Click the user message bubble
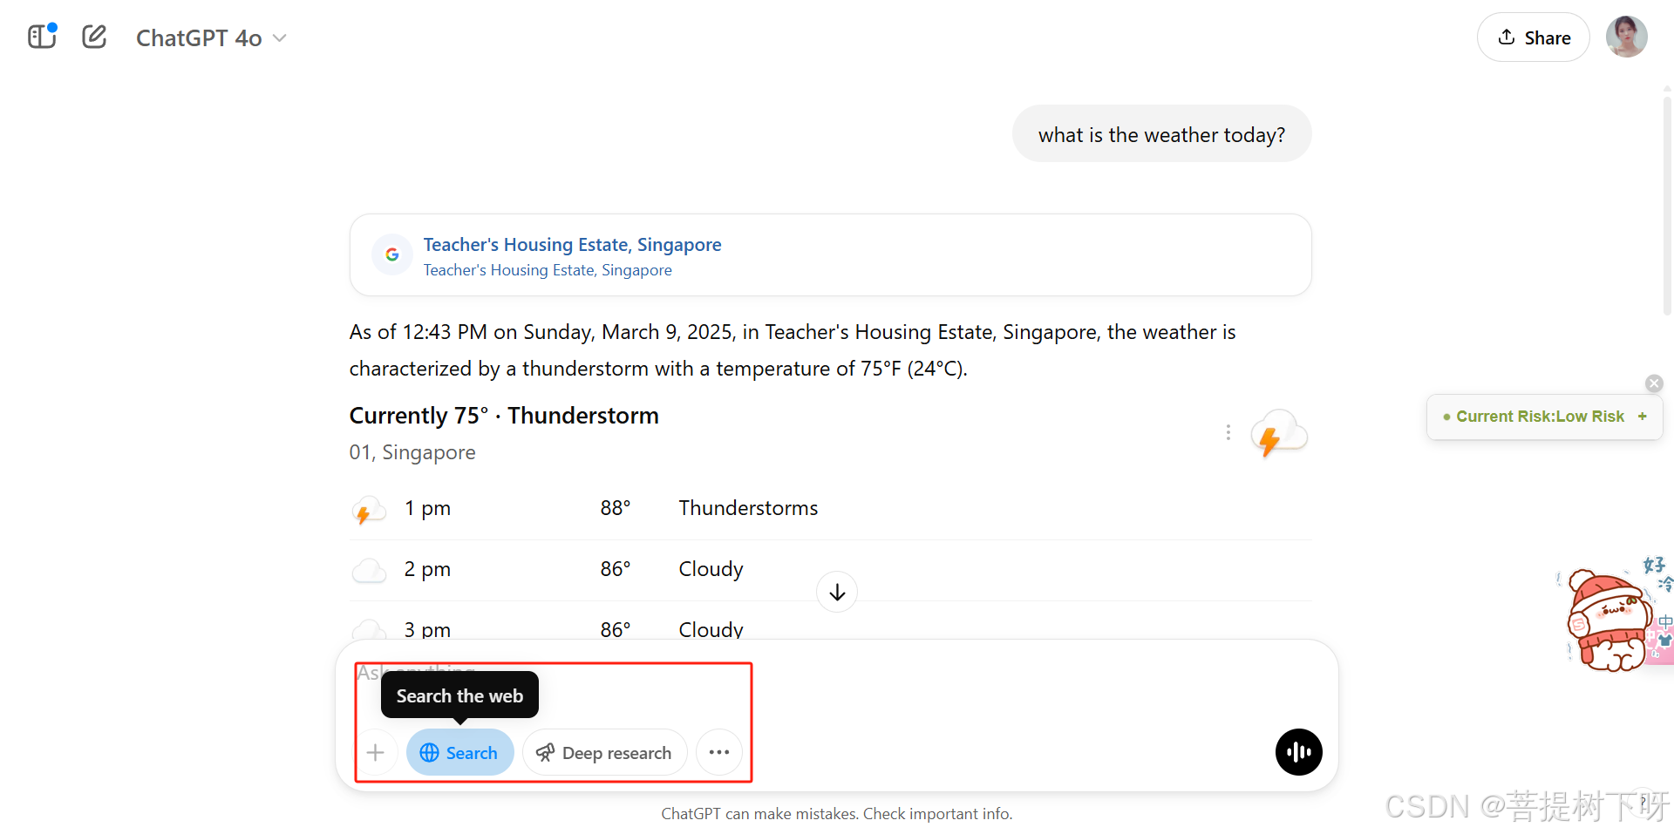1674x834 pixels. [x=1161, y=134]
